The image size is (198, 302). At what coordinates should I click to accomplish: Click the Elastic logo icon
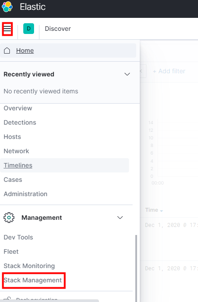[x=7, y=7]
